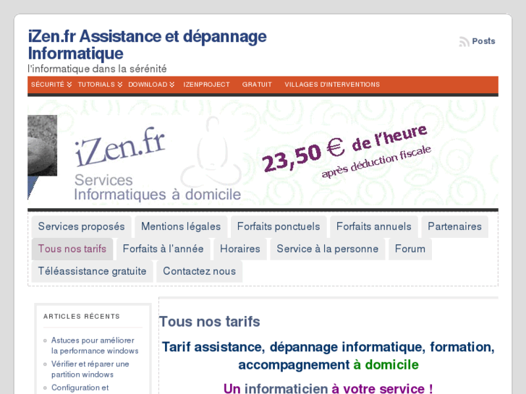Expand the Sécurité menu

point(51,85)
